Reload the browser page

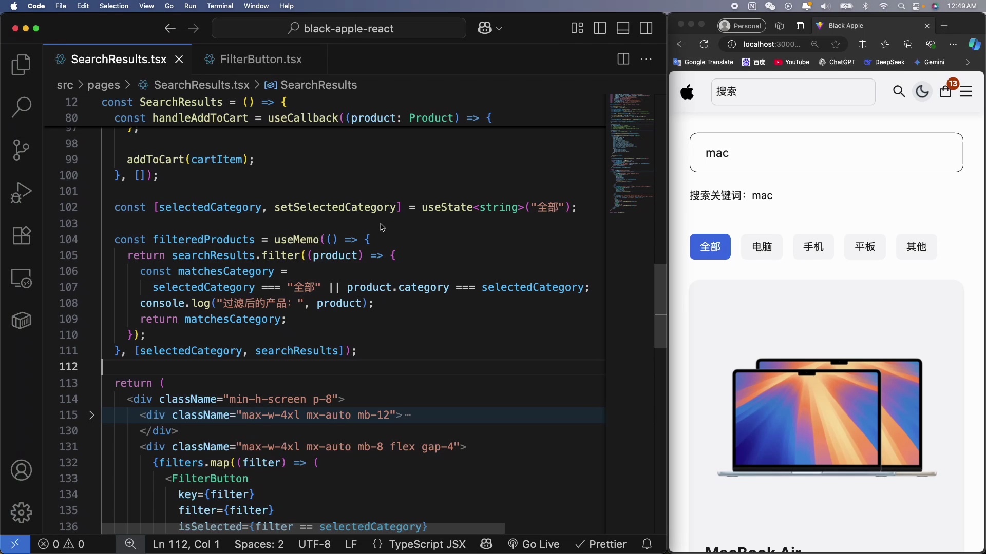click(704, 44)
